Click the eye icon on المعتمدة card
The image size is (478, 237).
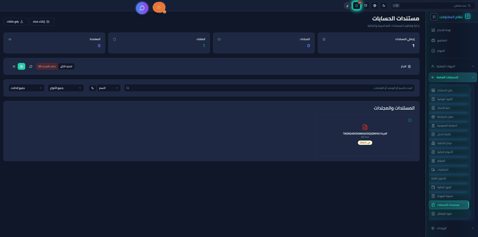[x=10, y=40]
